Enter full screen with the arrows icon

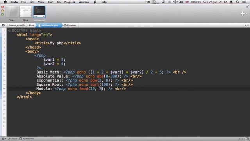click(248, 6)
